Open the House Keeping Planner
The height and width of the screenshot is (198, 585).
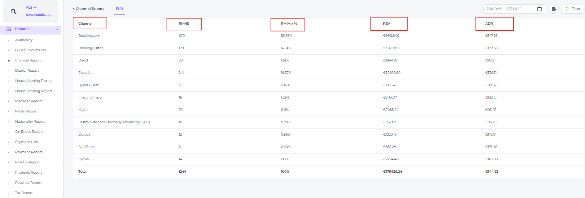coord(34,81)
